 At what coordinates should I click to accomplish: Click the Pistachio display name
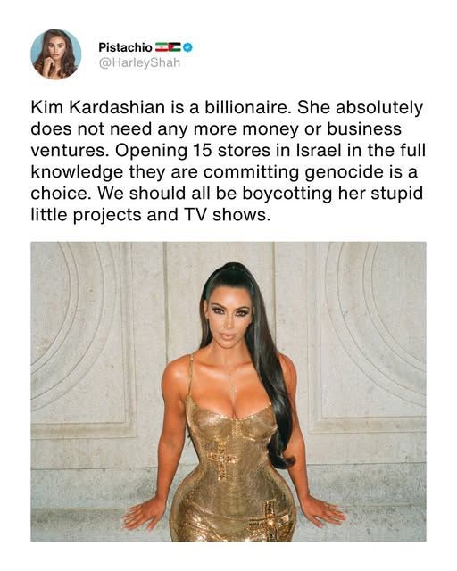tap(125, 47)
